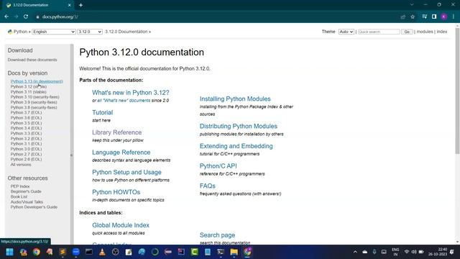The image size is (460, 259).
Task: Open the 3.12.0 version dropdown
Action: (90, 32)
